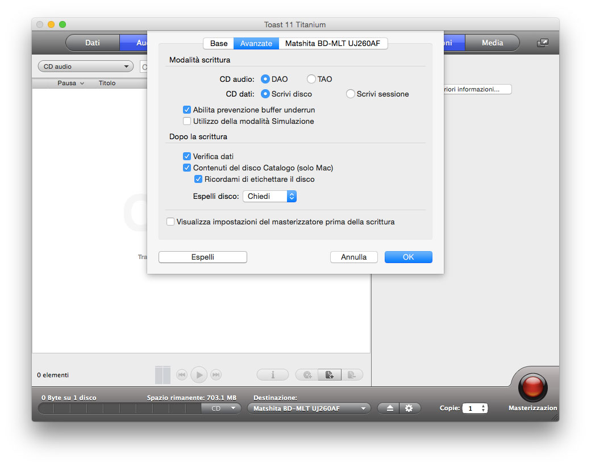Viewport: 591px width, 467px height.
Task: Click the play button
Action: [x=199, y=374]
